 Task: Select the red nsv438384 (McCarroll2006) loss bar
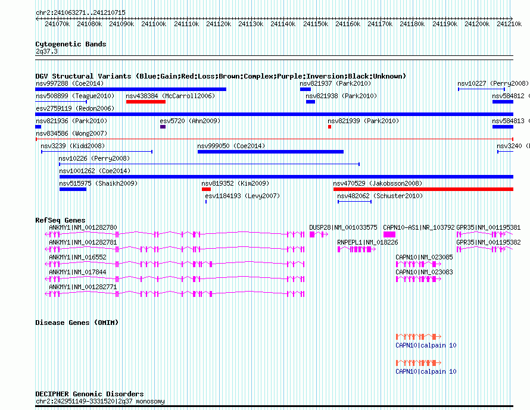(146, 102)
